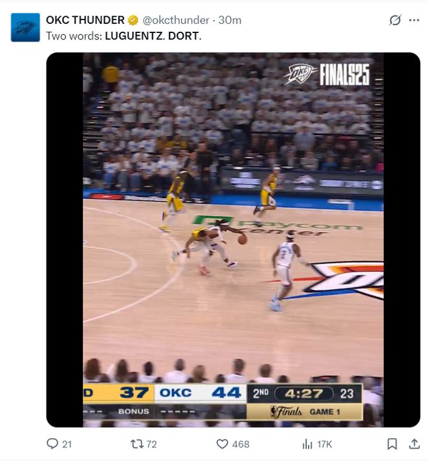Open the three-dot more options menu
Image resolution: width=427 pixels, height=464 pixels.
click(413, 20)
